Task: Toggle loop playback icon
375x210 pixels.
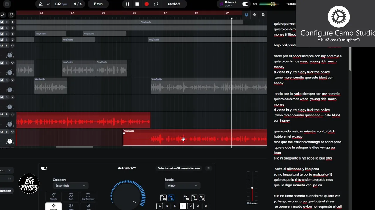Action: (156, 4)
